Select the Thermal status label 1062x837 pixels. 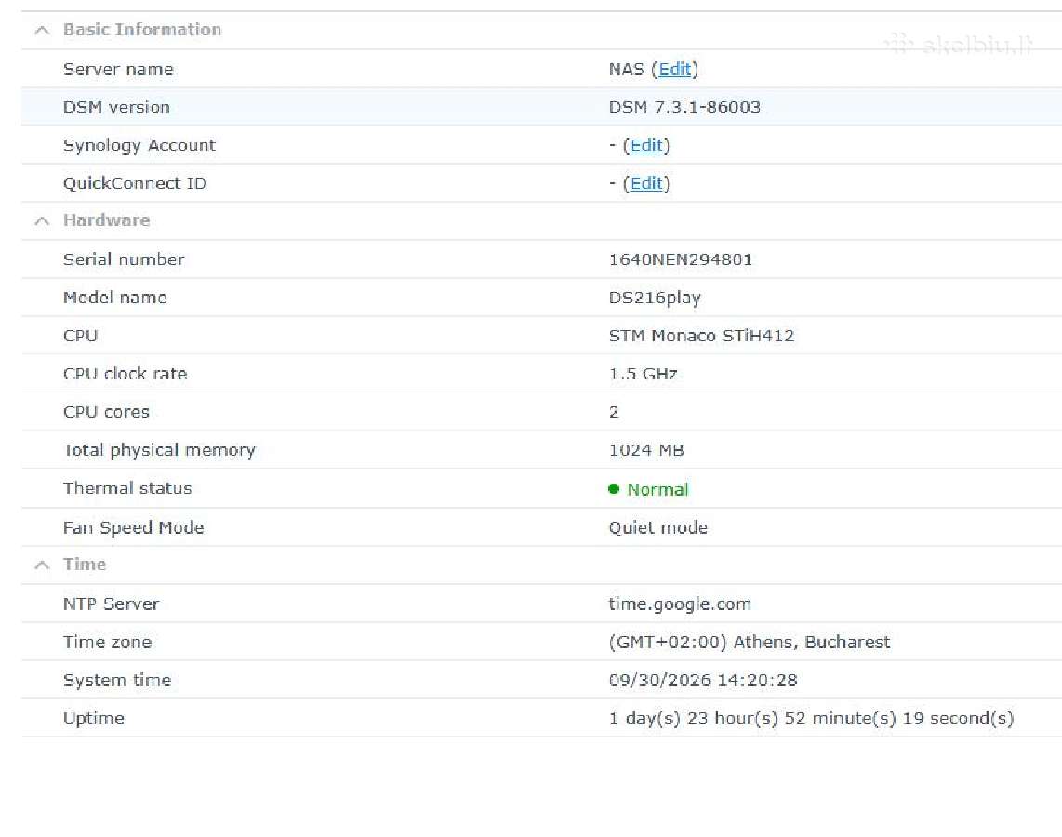[x=127, y=488]
